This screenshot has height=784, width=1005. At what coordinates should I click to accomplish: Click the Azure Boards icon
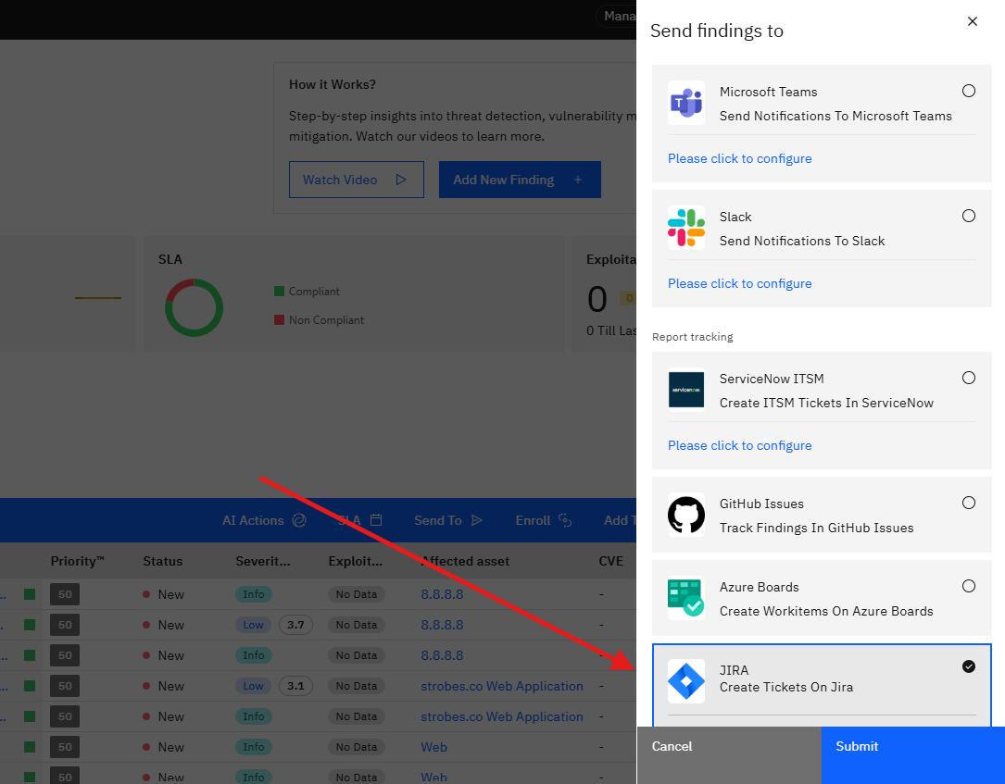(685, 598)
